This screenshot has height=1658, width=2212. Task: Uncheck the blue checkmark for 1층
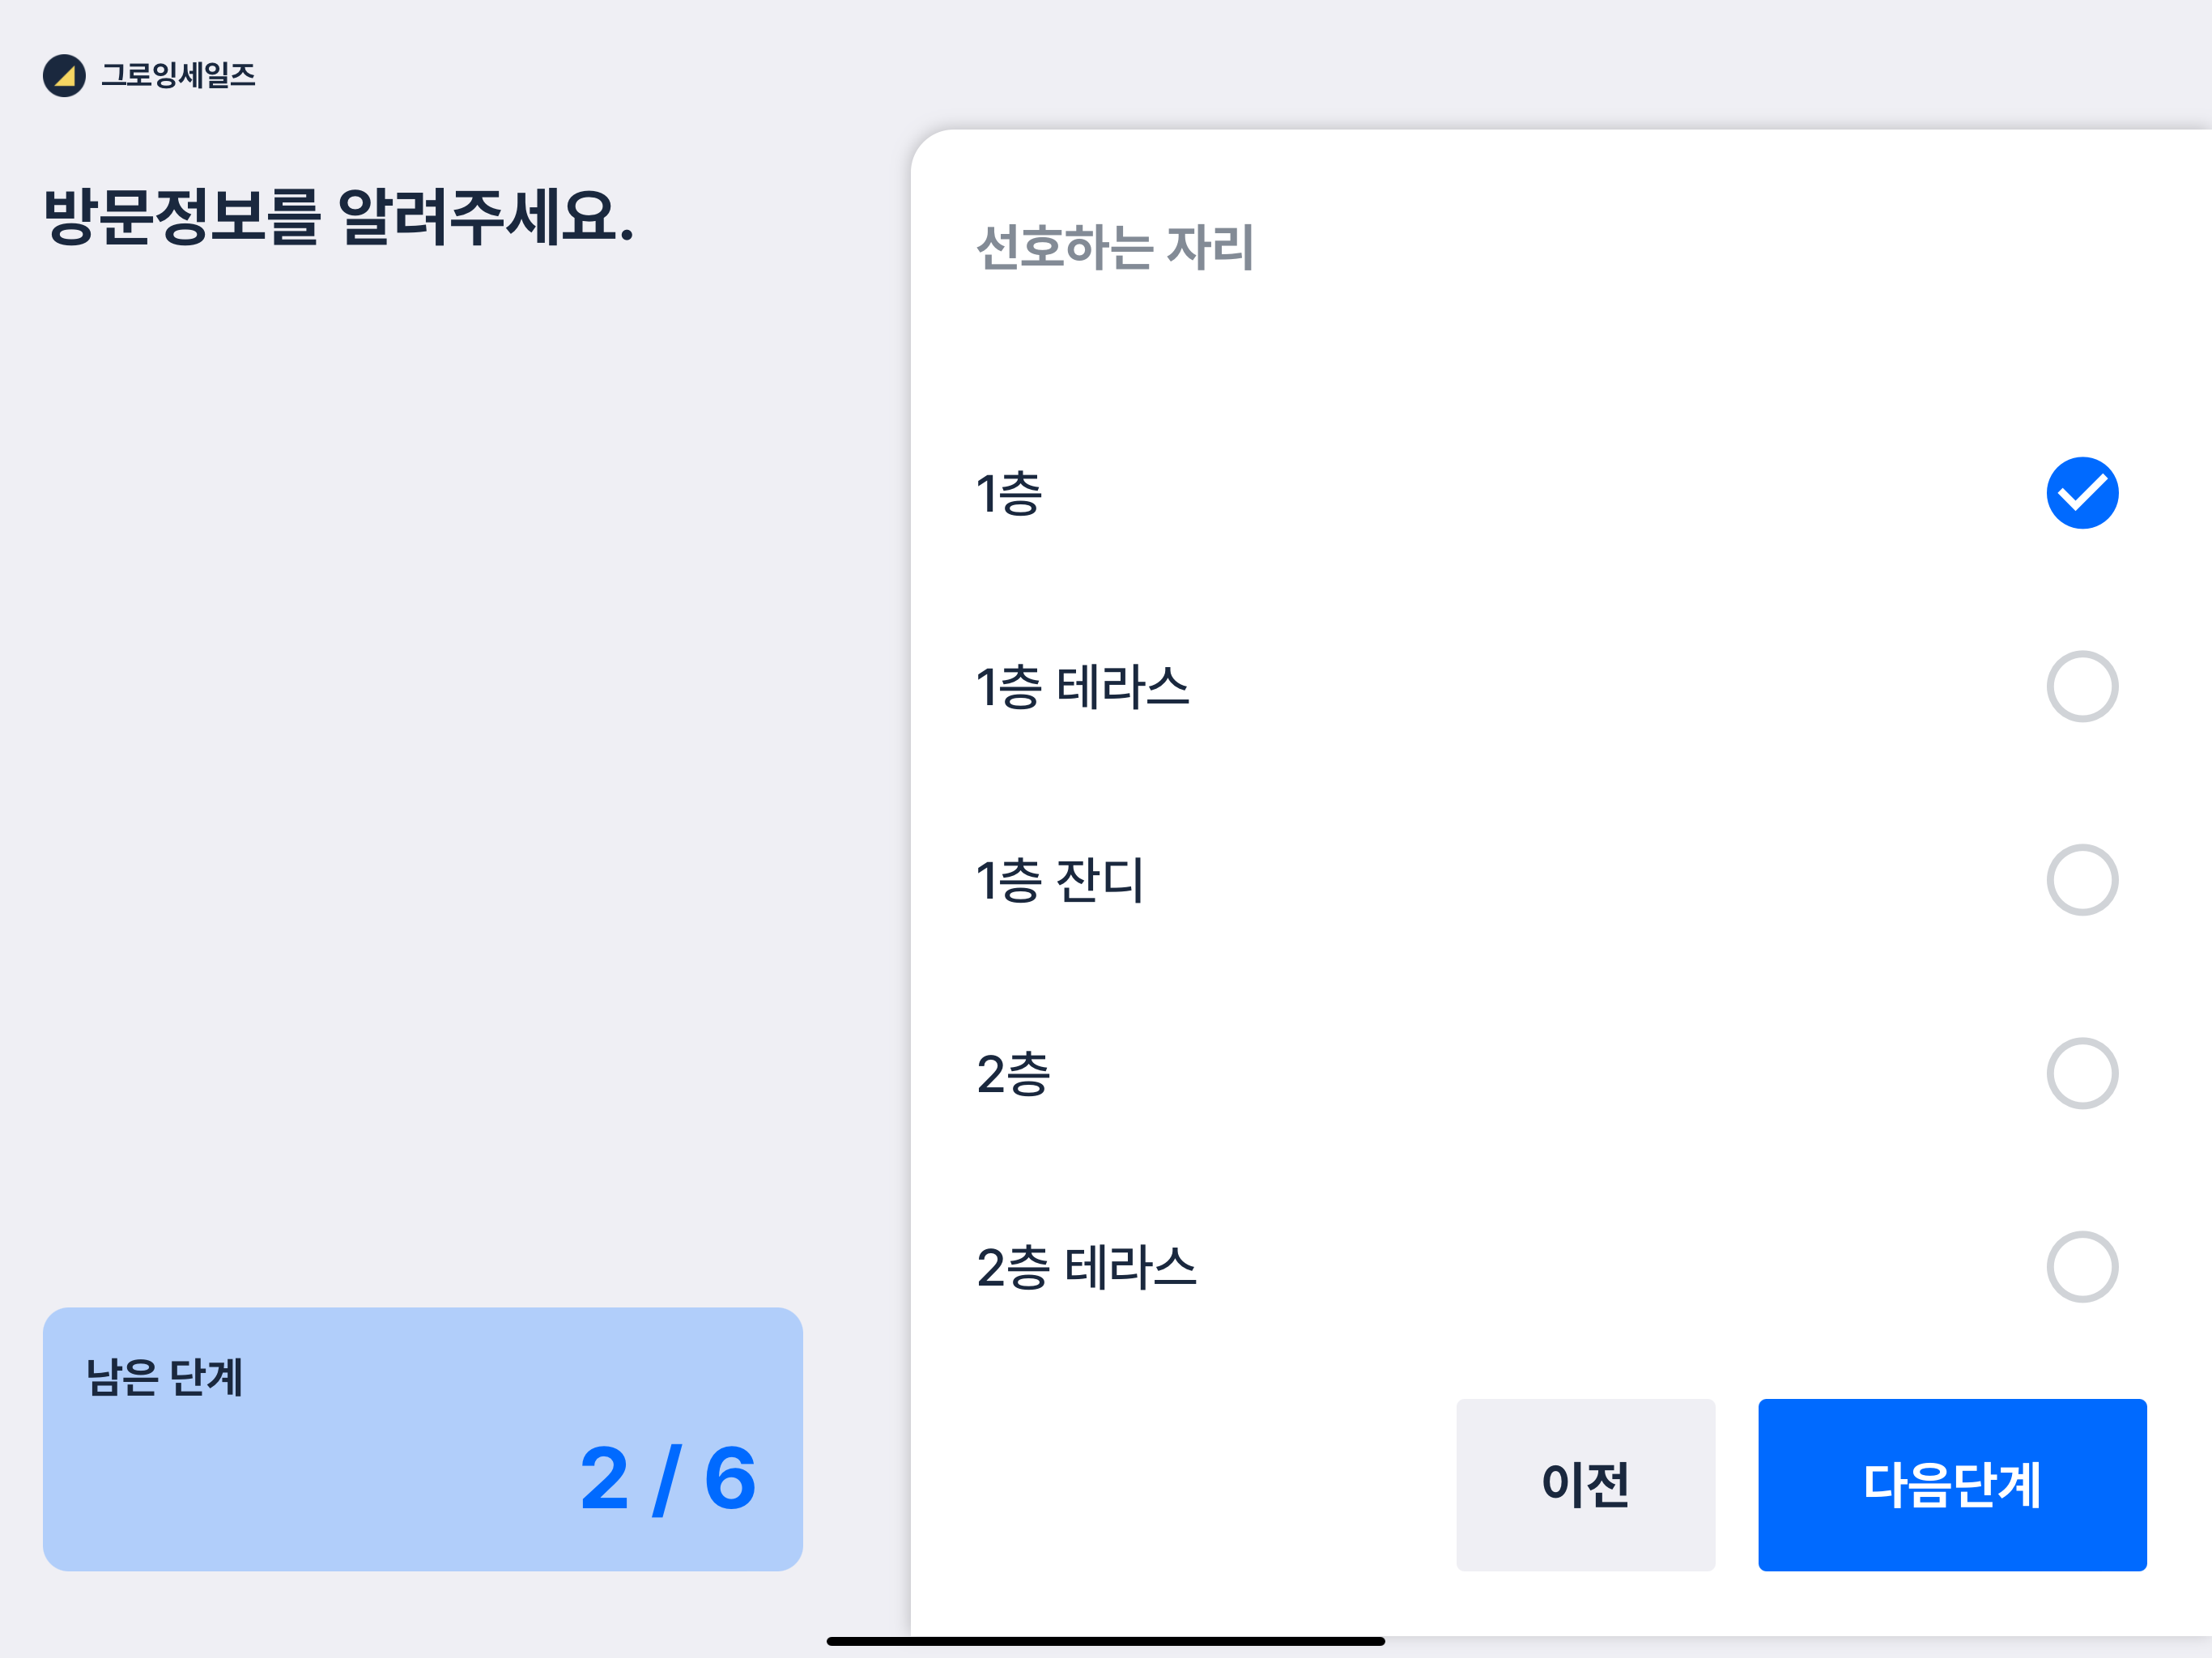click(2081, 493)
